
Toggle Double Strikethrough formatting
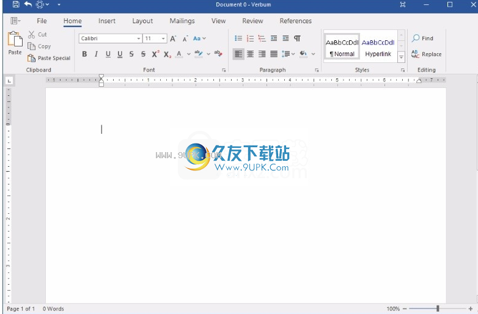click(143, 54)
